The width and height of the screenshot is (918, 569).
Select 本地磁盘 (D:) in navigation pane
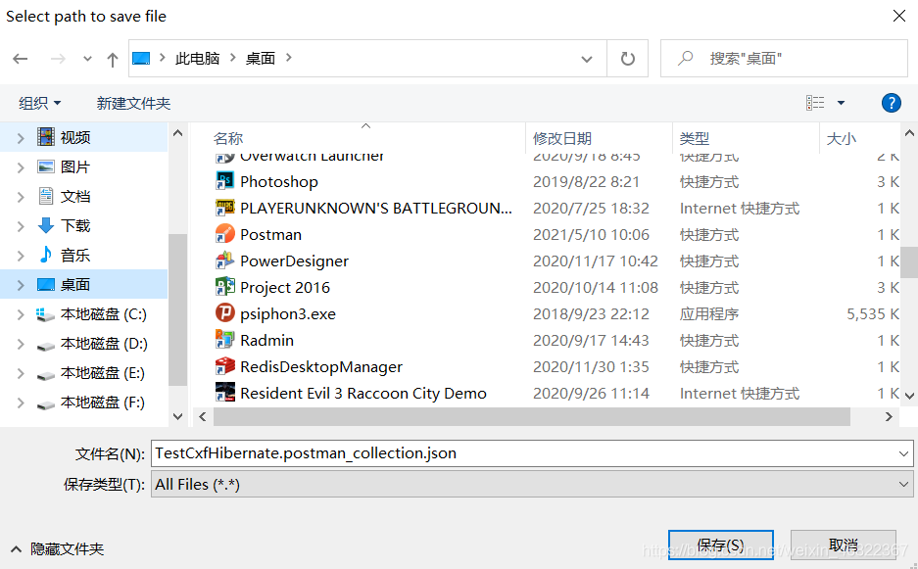click(104, 344)
